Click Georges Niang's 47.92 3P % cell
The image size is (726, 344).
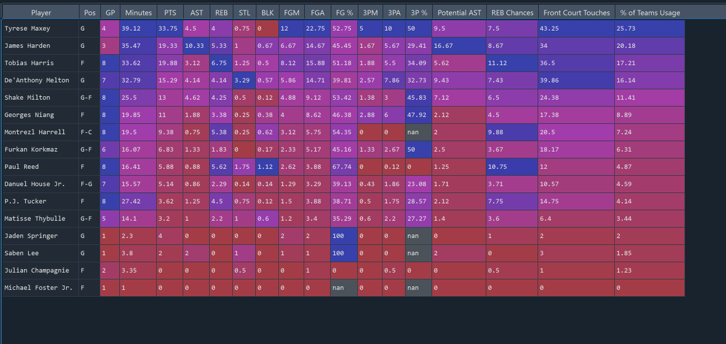click(419, 115)
